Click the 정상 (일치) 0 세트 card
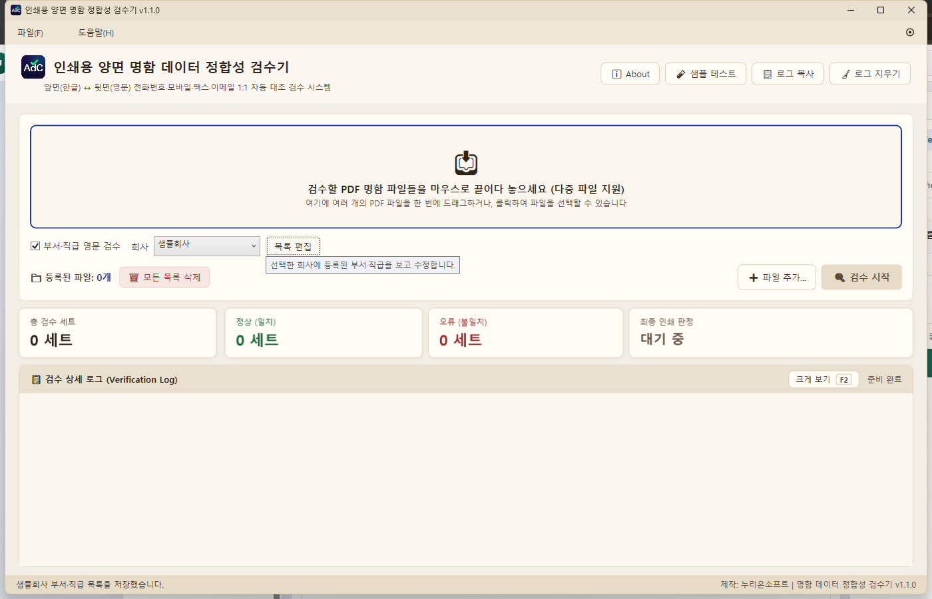The height and width of the screenshot is (599, 932). click(x=324, y=332)
